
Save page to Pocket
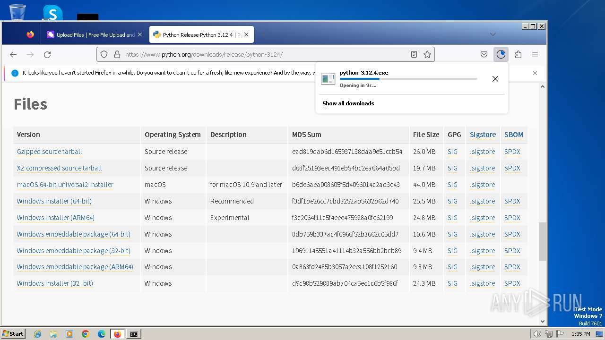(484, 54)
